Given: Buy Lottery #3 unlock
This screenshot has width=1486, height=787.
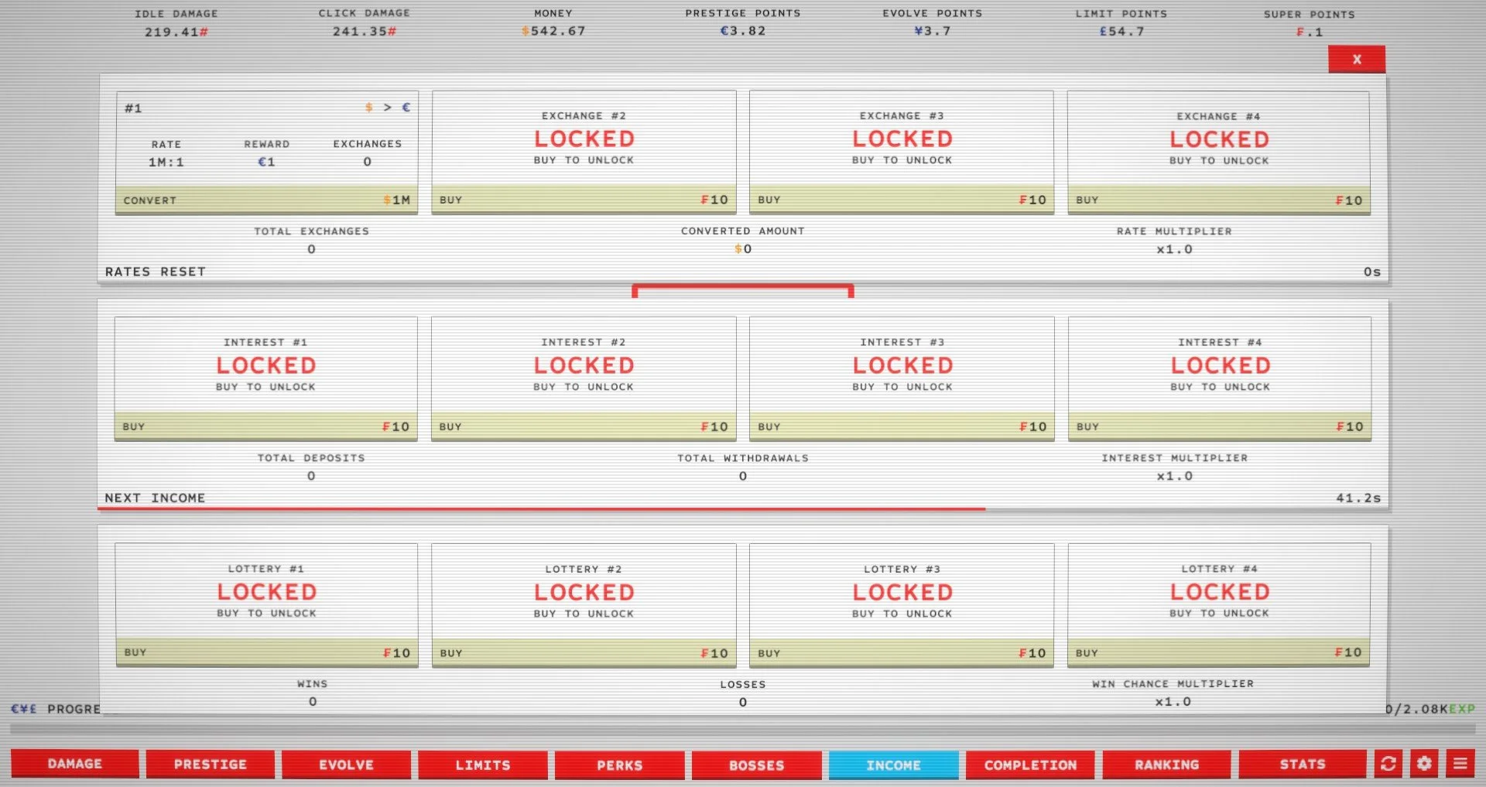Looking at the screenshot, I should (902, 652).
